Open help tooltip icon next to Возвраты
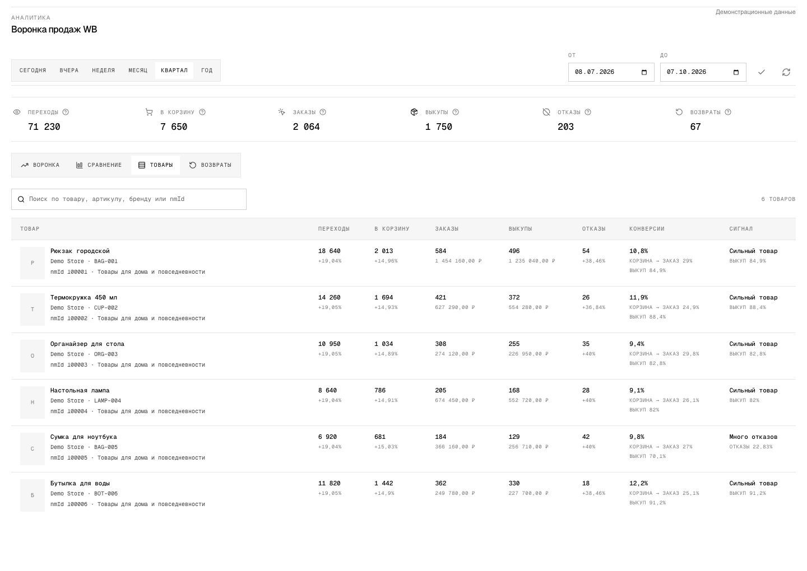The image size is (807, 571). pos(728,112)
